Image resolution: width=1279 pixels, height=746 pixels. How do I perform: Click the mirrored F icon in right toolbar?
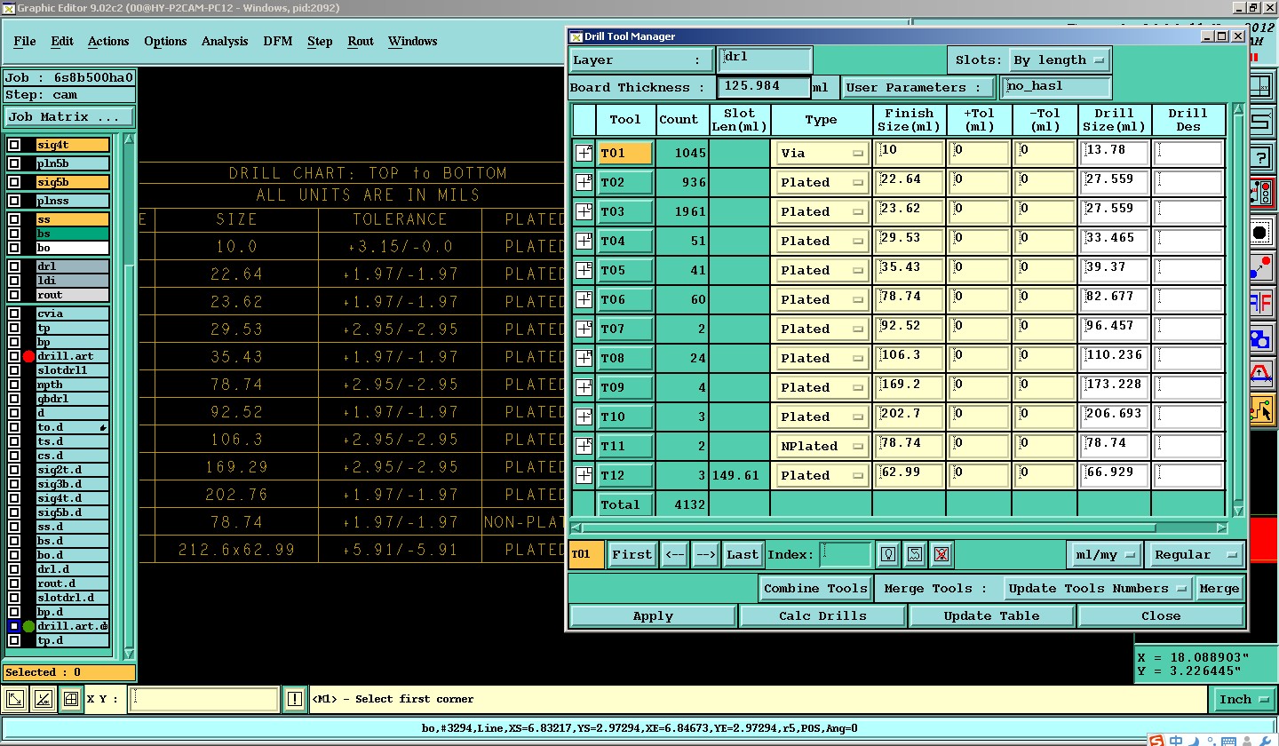pos(1261,303)
